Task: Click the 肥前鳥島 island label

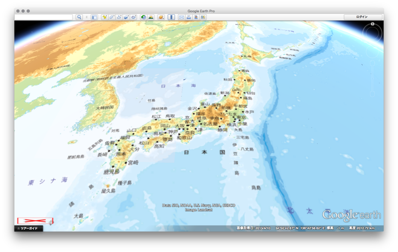Action: pos(76,157)
